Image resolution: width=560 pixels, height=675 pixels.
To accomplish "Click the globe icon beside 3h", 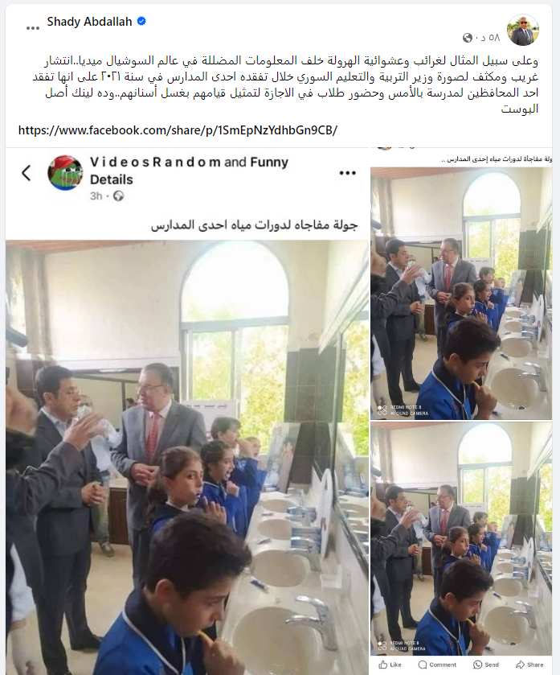I will [x=119, y=196].
